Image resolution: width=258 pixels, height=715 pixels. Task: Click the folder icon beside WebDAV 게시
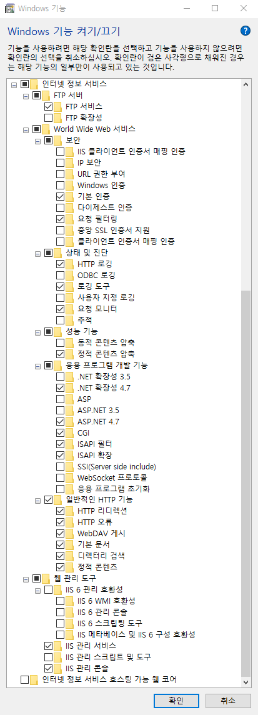pos(69,534)
